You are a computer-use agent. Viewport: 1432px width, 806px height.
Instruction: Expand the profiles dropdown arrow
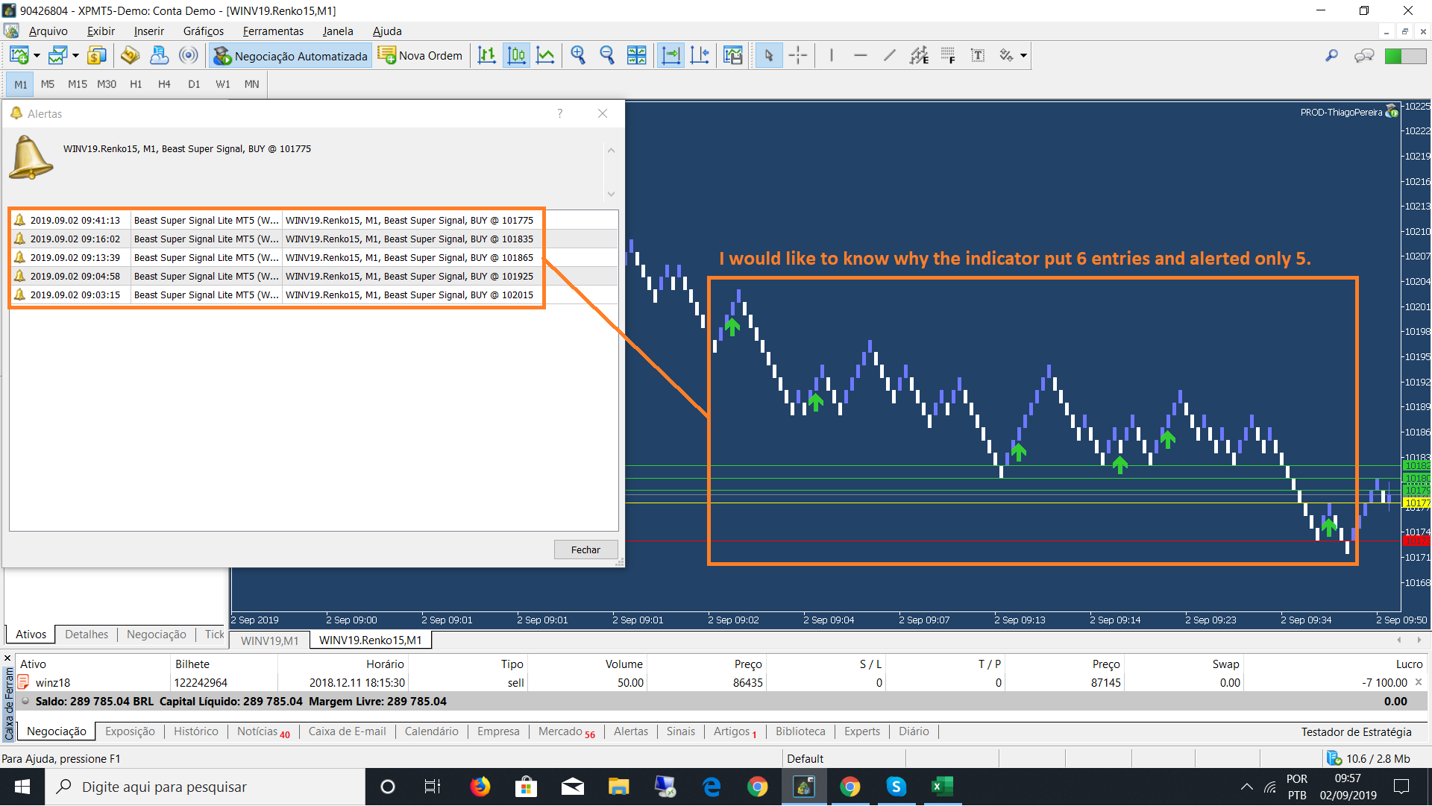click(75, 56)
